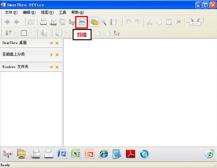Viewport: 217px width, 168px height.
Task: Close the 在磁盘上分类 panel
Action: (x=57, y=55)
